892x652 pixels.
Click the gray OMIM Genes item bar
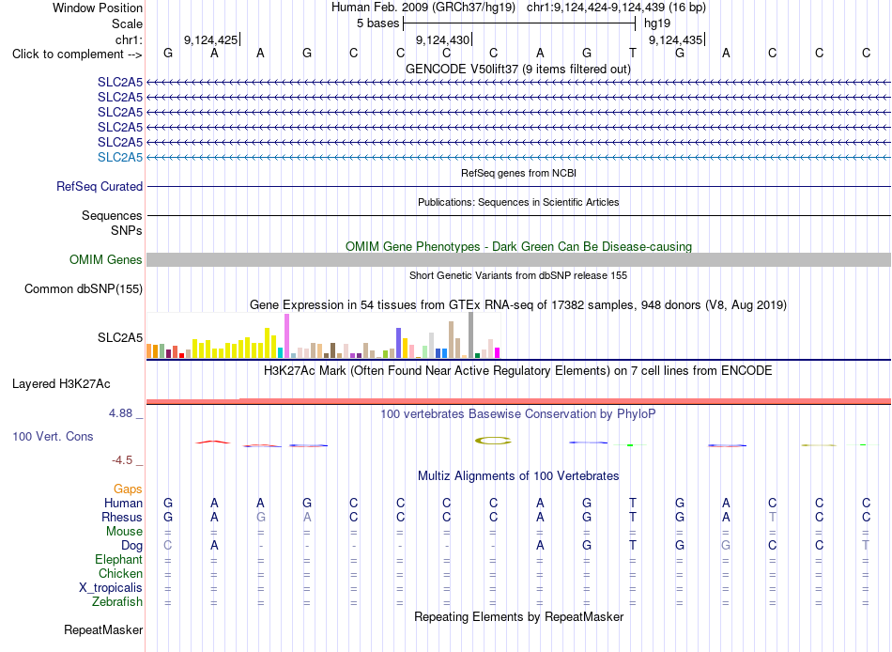tap(518, 259)
